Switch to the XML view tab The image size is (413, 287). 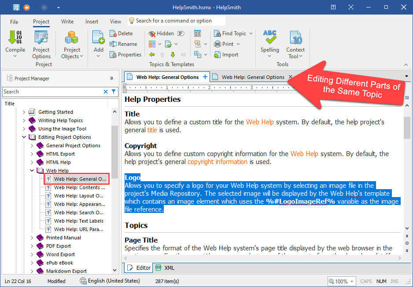tap(165, 268)
